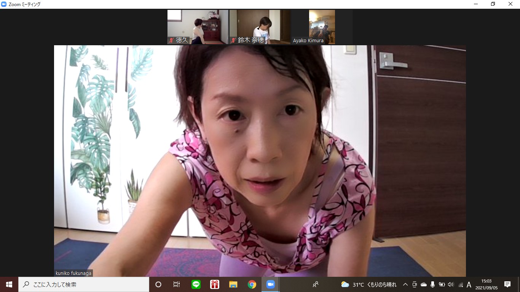Click the muted mic icon beside 鈴木 奈穂
Screen dimensions: 520x292
tap(233, 40)
